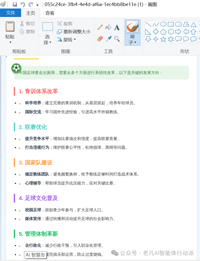Screen dimensions: 200x261
Task: Click the Paint app icon in title bar
Action: coord(3,4)
